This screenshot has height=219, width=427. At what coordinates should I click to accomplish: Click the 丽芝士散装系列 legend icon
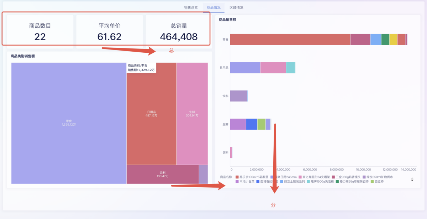(x=281, y=181)
